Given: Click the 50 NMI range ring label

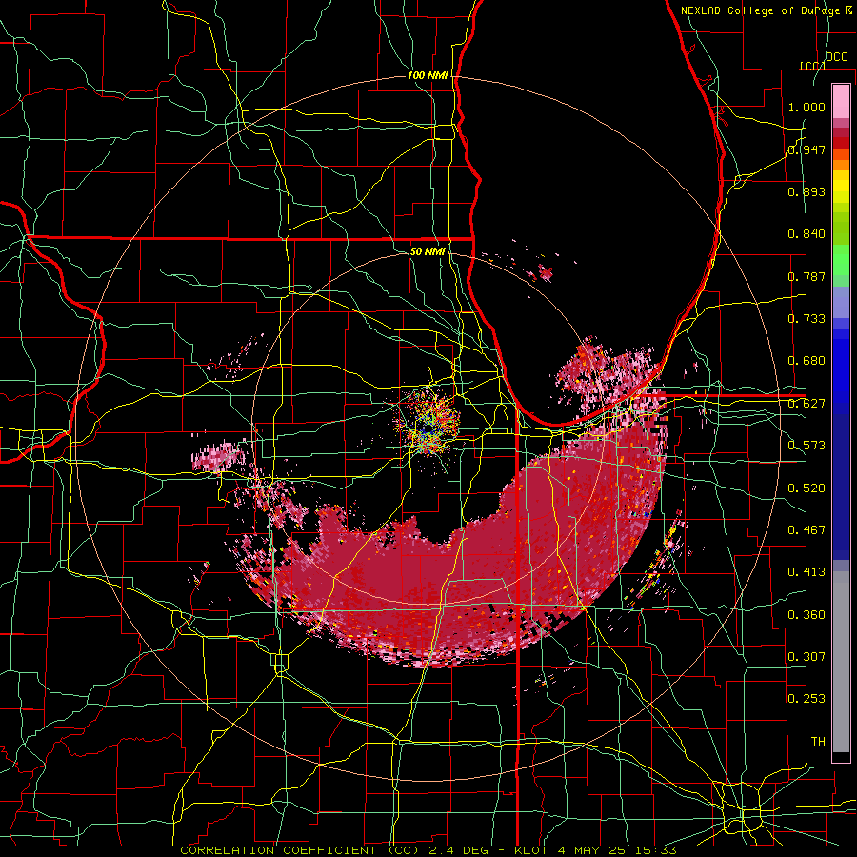Looking at the screenshot, I should (x=428, y=251).
